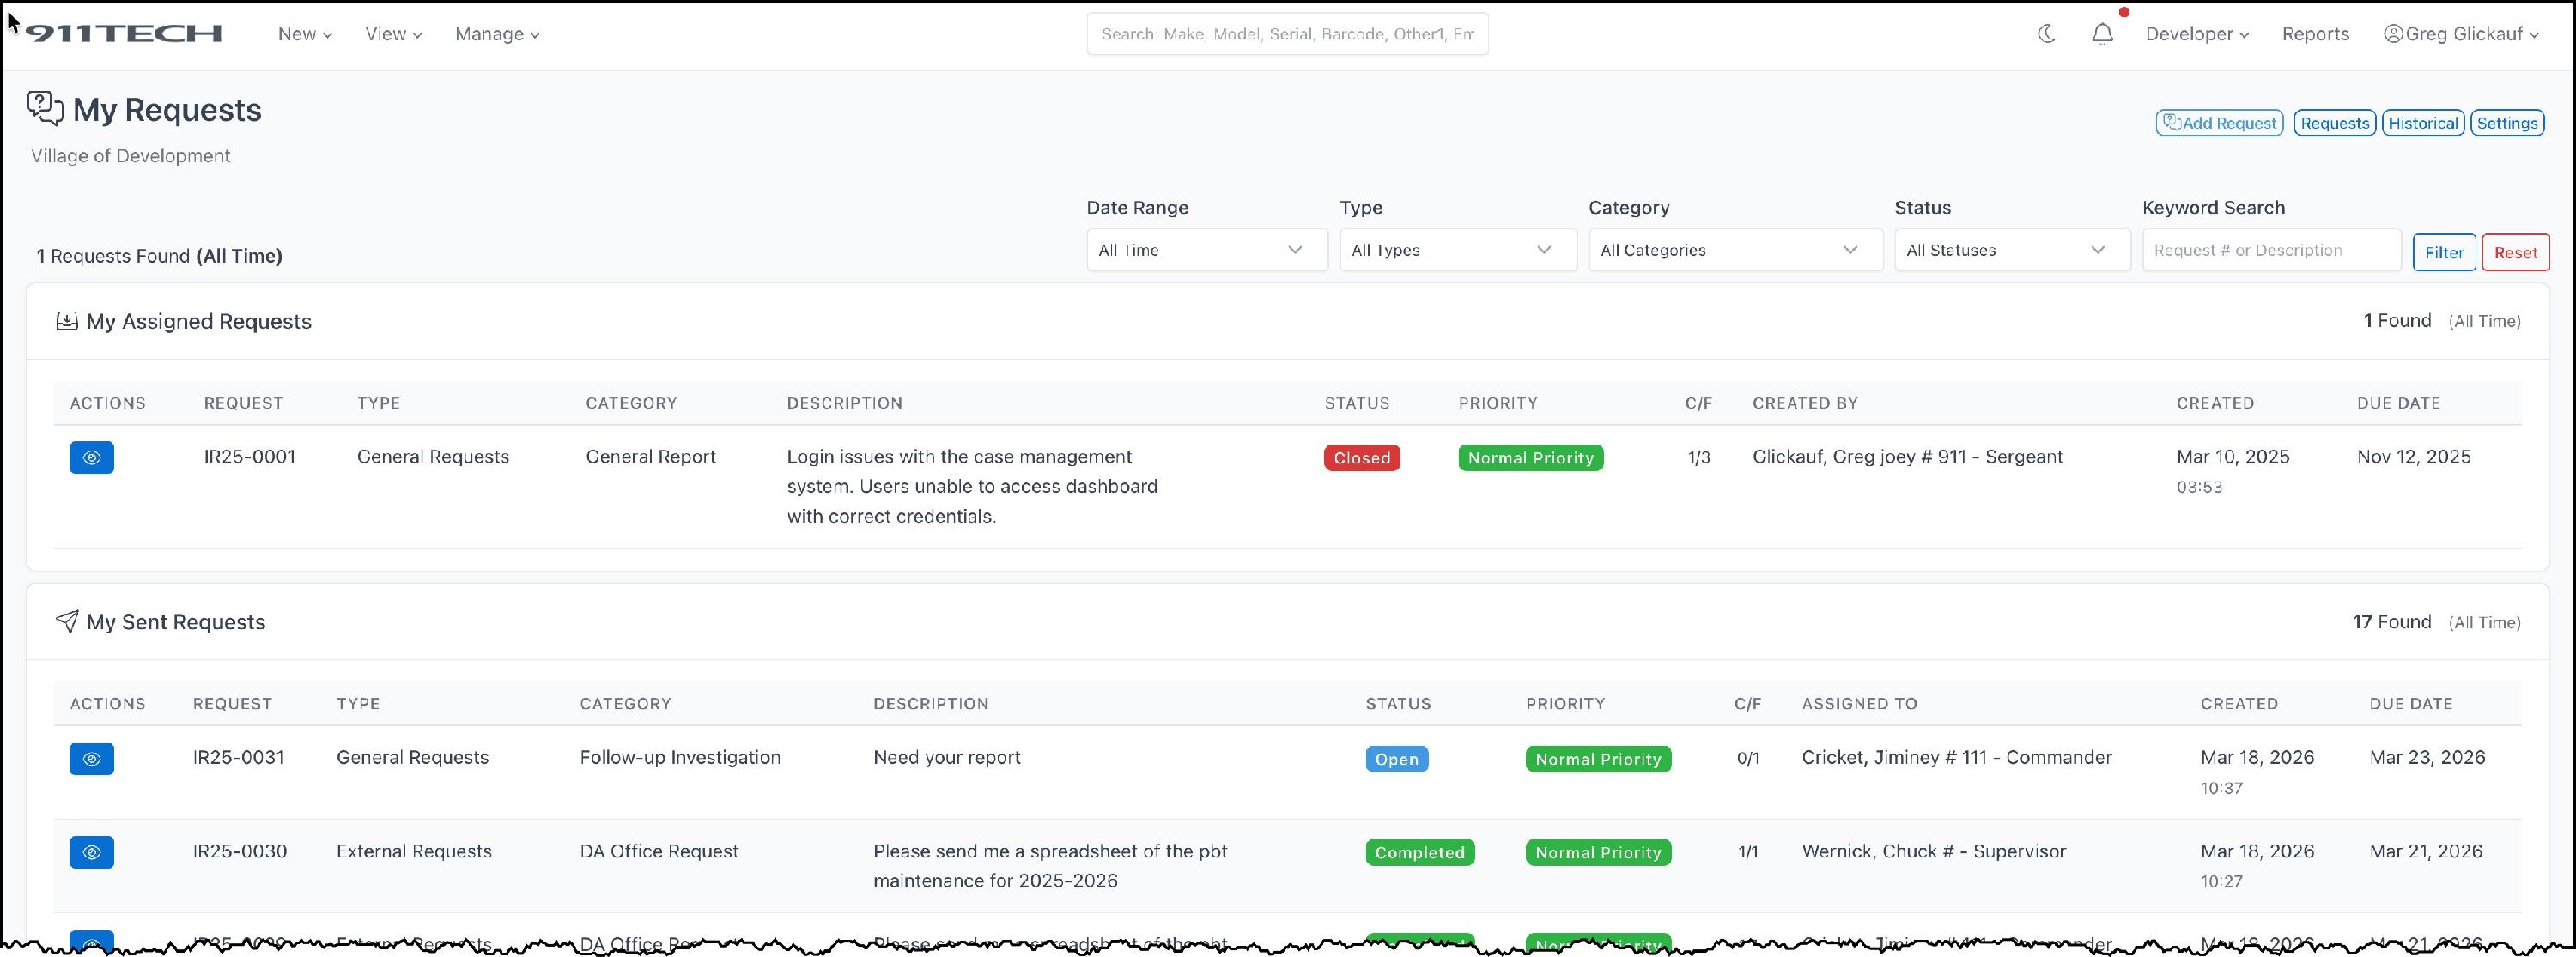
Task: Click the Add Request button
Action: pos(2218,123)
